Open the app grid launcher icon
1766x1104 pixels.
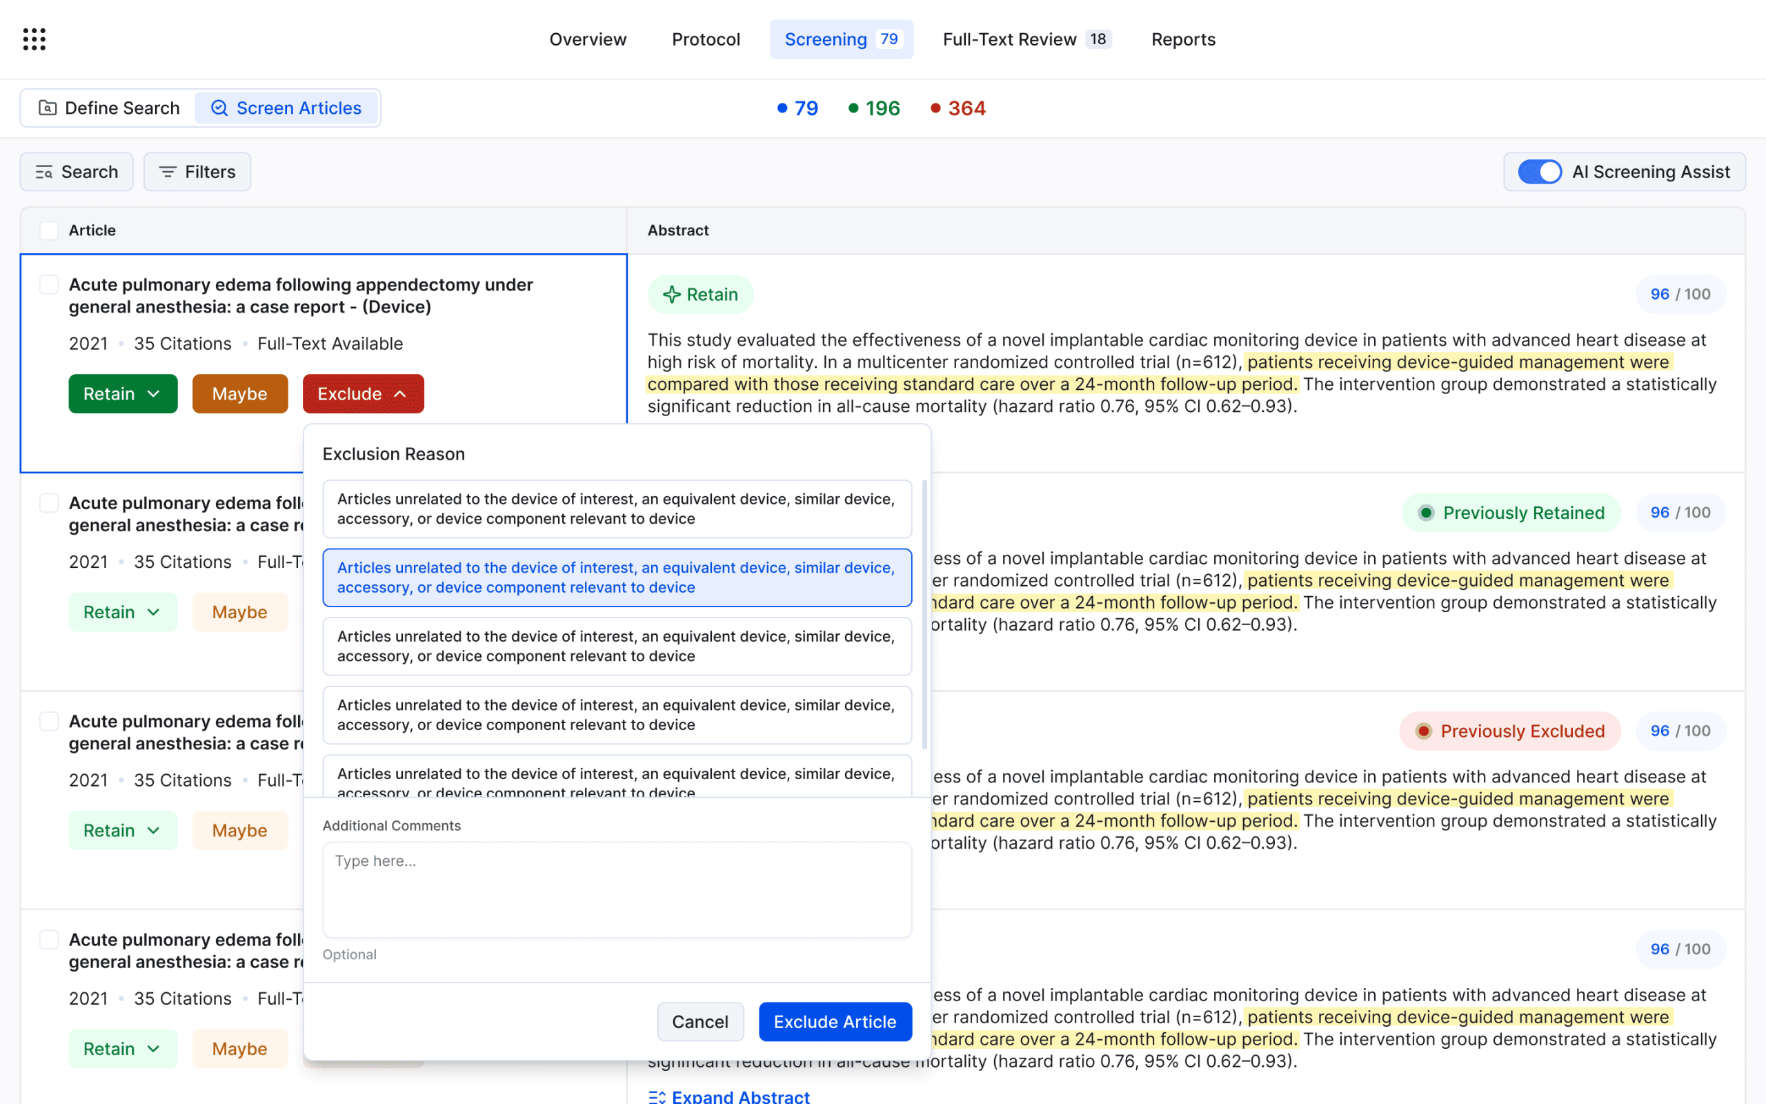(34, 39)
